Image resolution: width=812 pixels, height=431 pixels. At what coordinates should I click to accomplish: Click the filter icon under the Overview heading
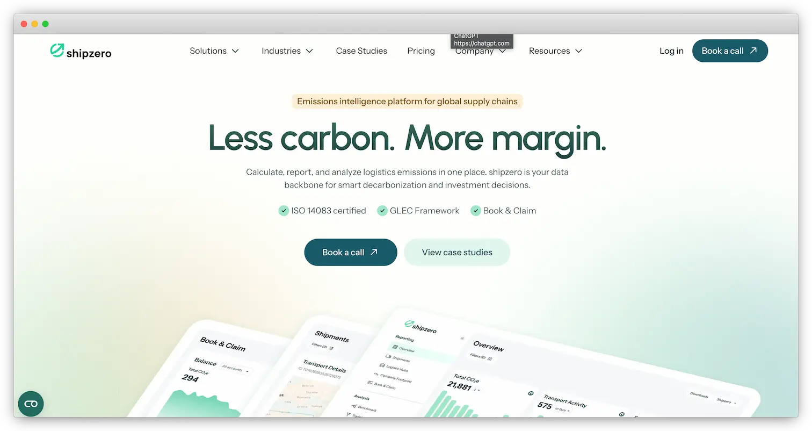pyautogui.click(x=489, y=358)
